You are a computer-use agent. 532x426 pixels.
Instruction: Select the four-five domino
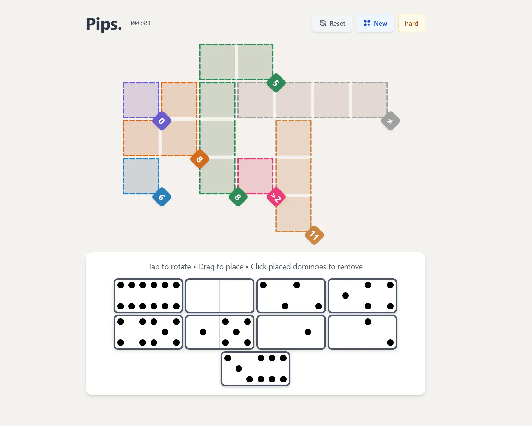[148, 332]
